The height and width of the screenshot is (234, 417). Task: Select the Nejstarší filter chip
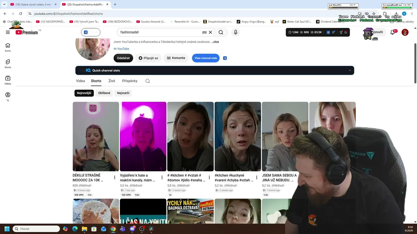click(123, 93)
